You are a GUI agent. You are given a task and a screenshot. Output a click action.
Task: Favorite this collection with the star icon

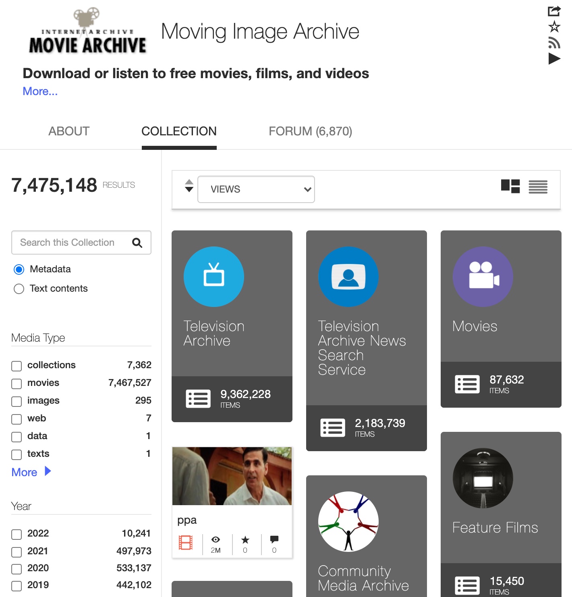point(554,27)
